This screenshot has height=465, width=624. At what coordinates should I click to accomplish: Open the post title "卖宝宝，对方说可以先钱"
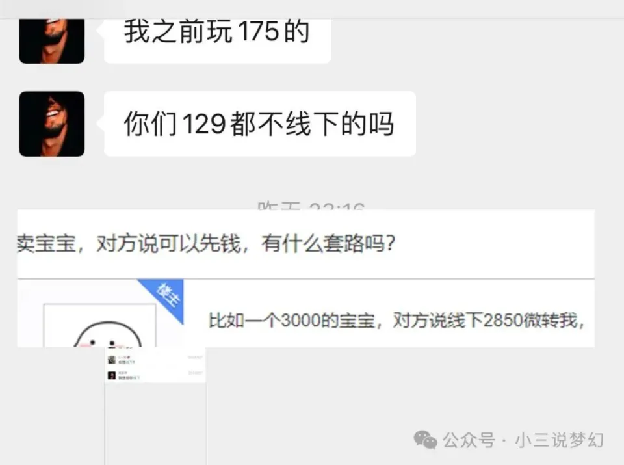click(x=206, y=243)
